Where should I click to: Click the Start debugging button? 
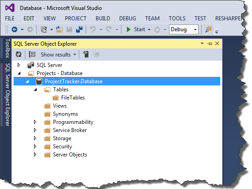136,29
